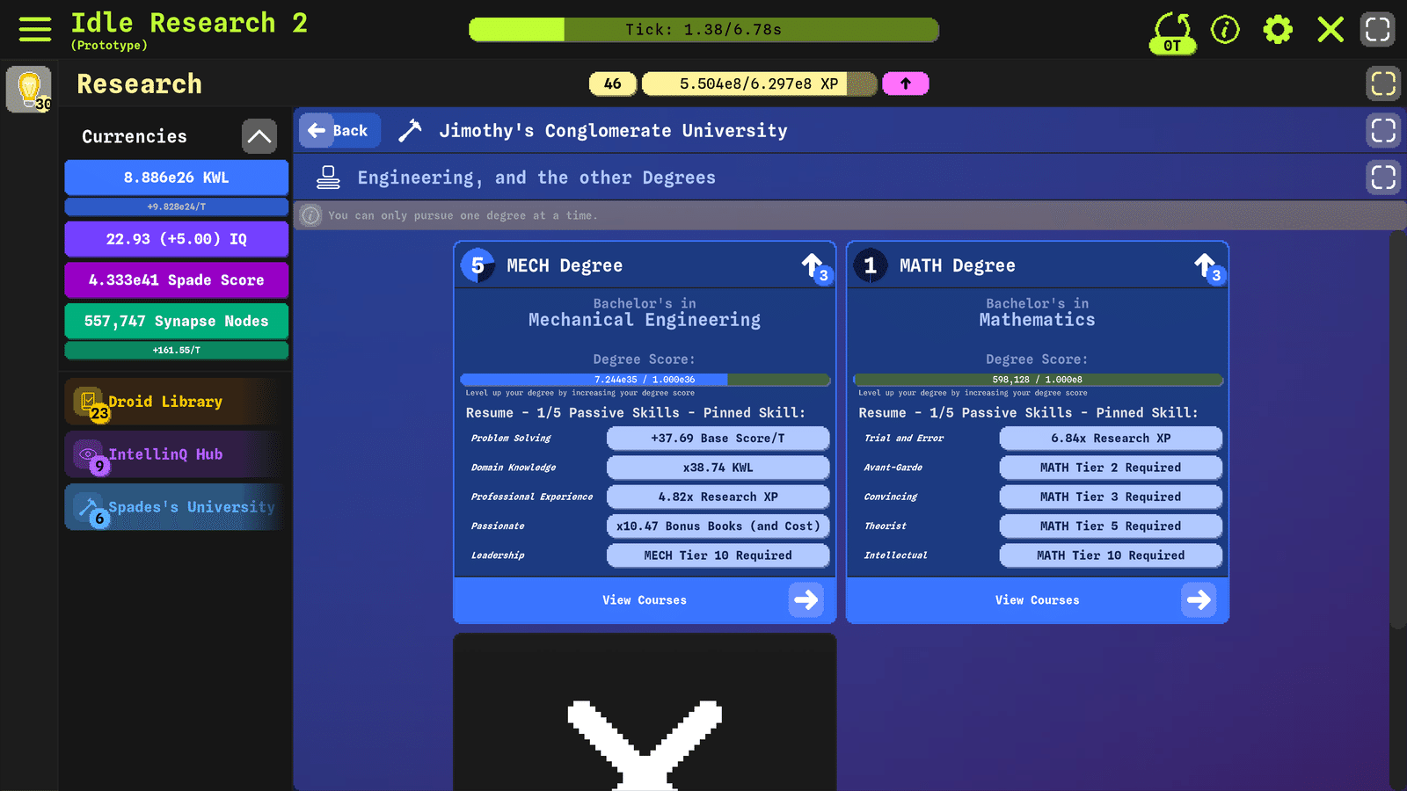Open View Courses for MECH Degree
The width and height of the screenshot is (1407, 791).
click(645, 600)
